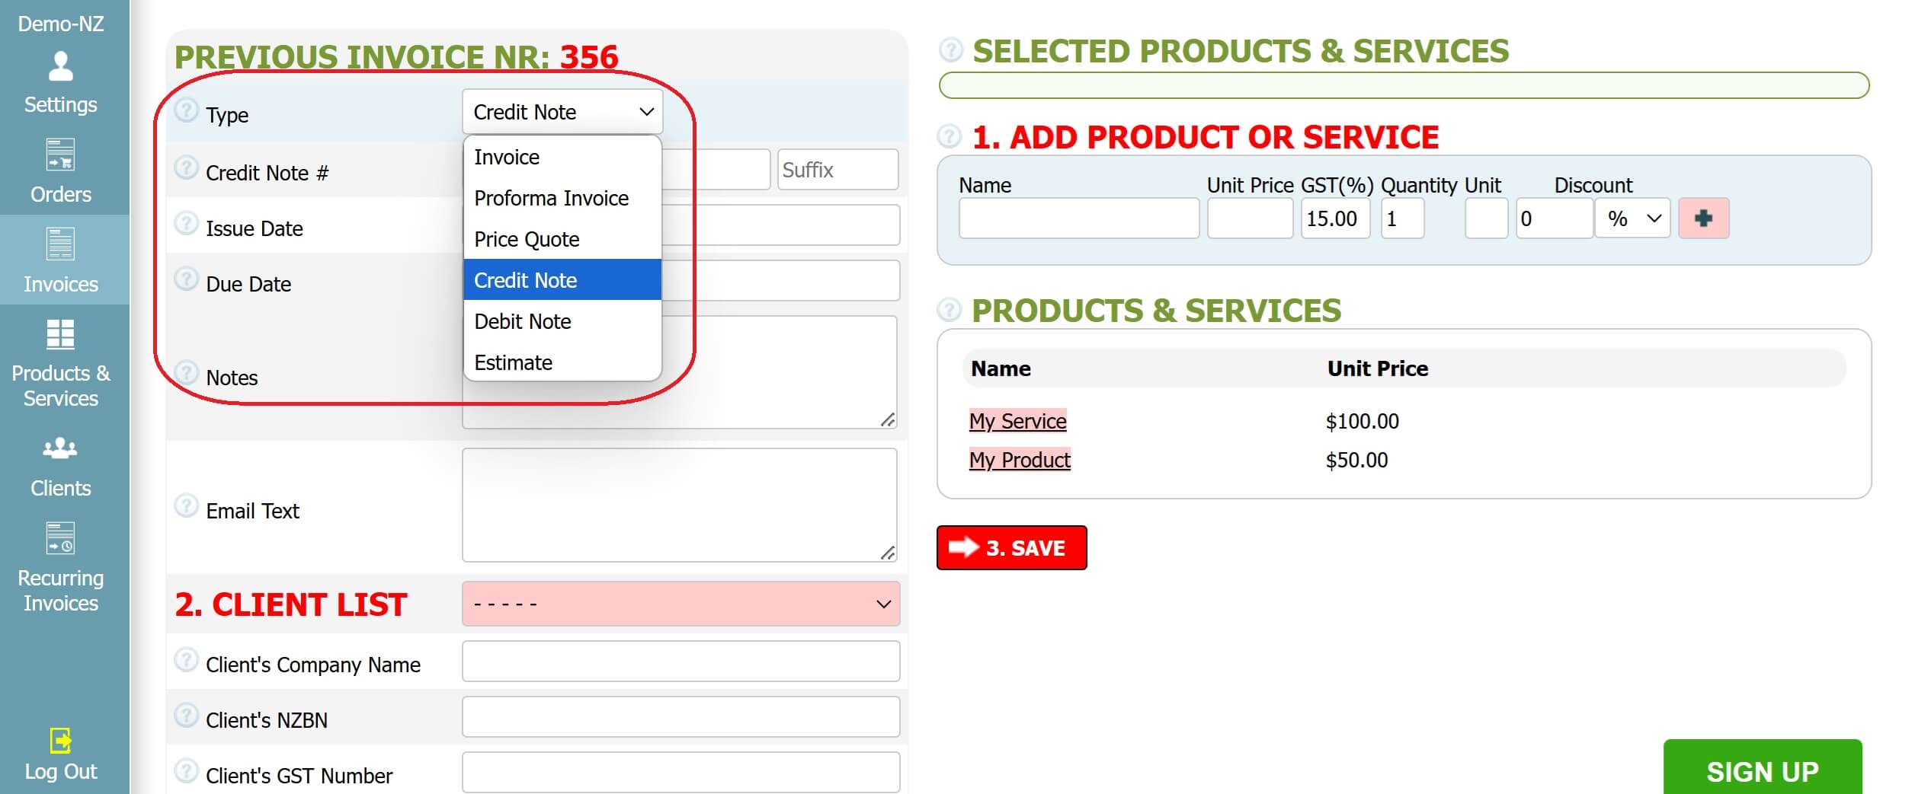Screen dimensions: 1915x794
Task: Select Estimate from the Type options
Action: 514,362
